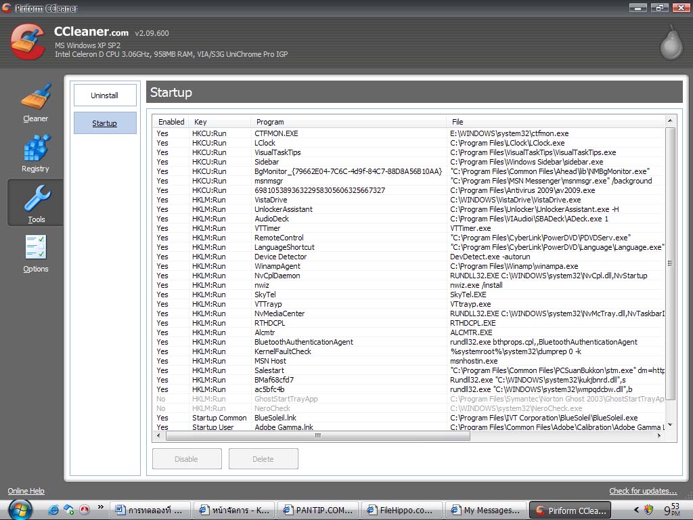Expand quick launch chevron in taskbar
This screenshot has width=693, height=520.
pos(100,506)
